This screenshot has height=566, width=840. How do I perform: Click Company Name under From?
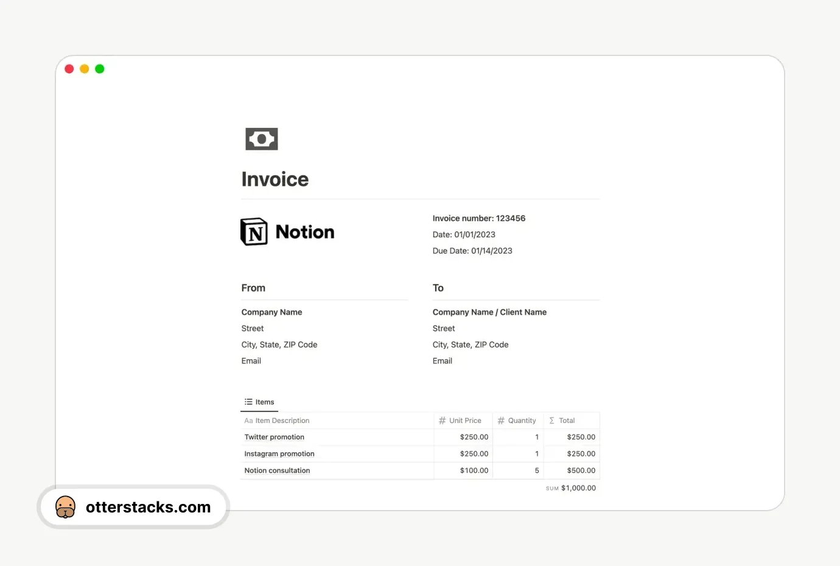(271, 312)
